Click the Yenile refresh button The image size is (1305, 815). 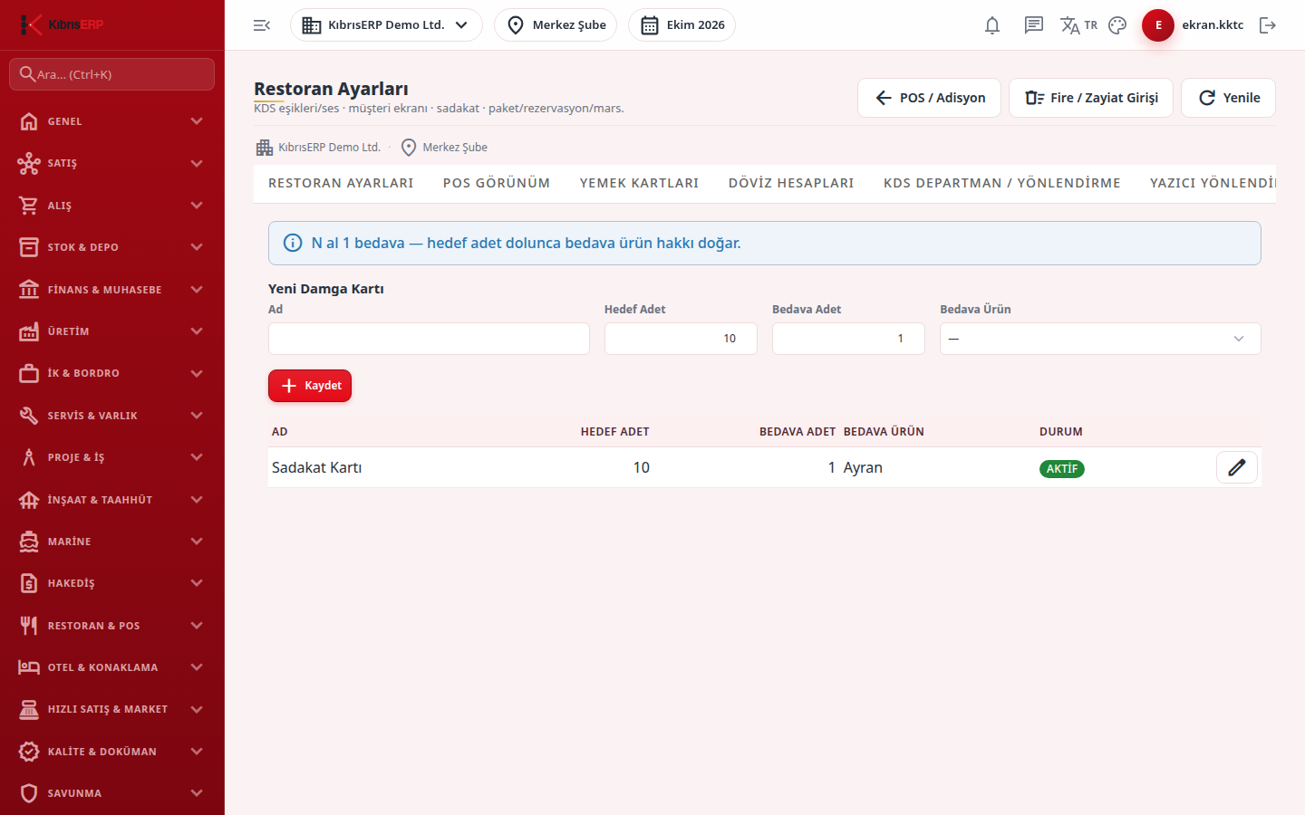[1229, 98]
